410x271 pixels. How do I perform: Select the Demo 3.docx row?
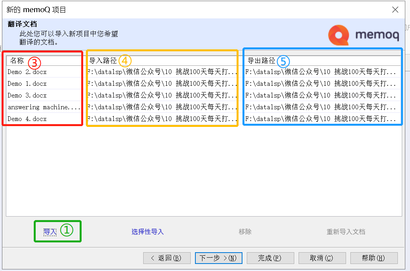(x=204, y=95)
